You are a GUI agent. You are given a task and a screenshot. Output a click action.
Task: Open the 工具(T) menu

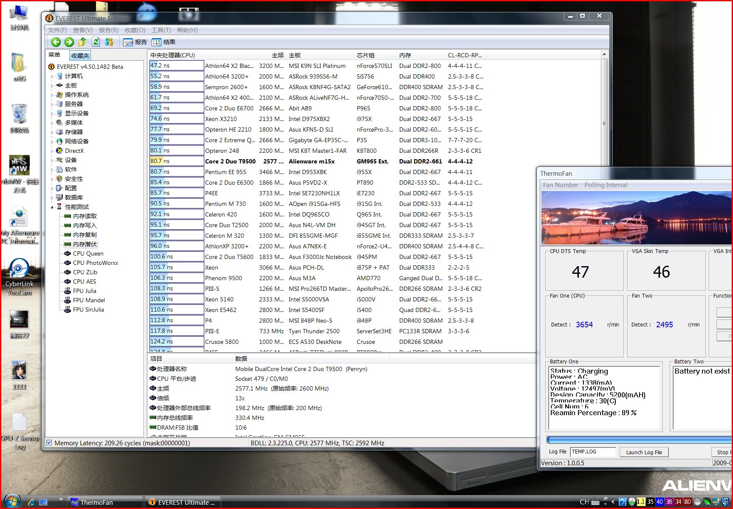161,30
